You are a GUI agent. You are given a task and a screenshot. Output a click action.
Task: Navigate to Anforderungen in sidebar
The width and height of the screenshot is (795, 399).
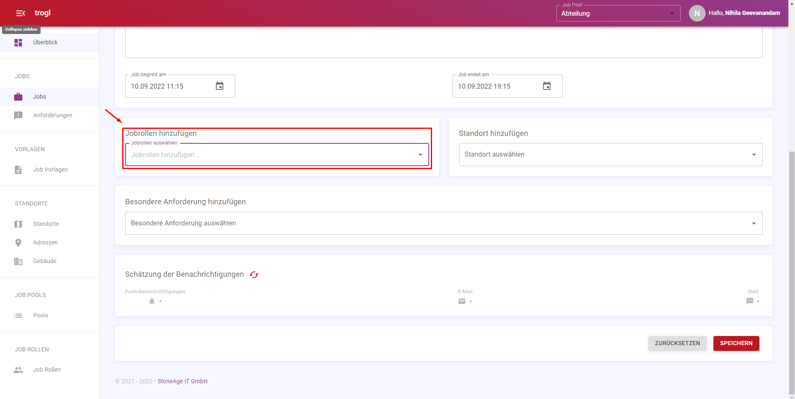(x=53, y=115)
